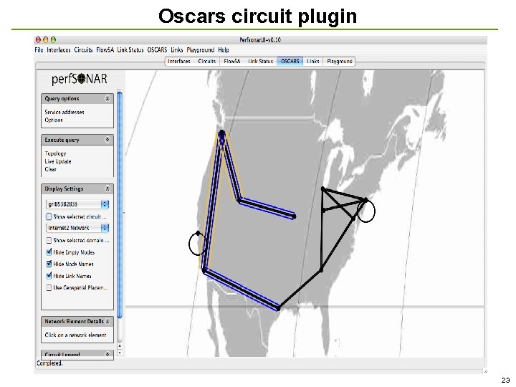Expand the Circuit Legend panel
Screen dimensions: 516x387
click(x=107, y=355)
